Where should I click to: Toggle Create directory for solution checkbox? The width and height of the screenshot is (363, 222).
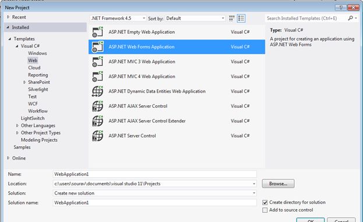(x=265, y=203)
